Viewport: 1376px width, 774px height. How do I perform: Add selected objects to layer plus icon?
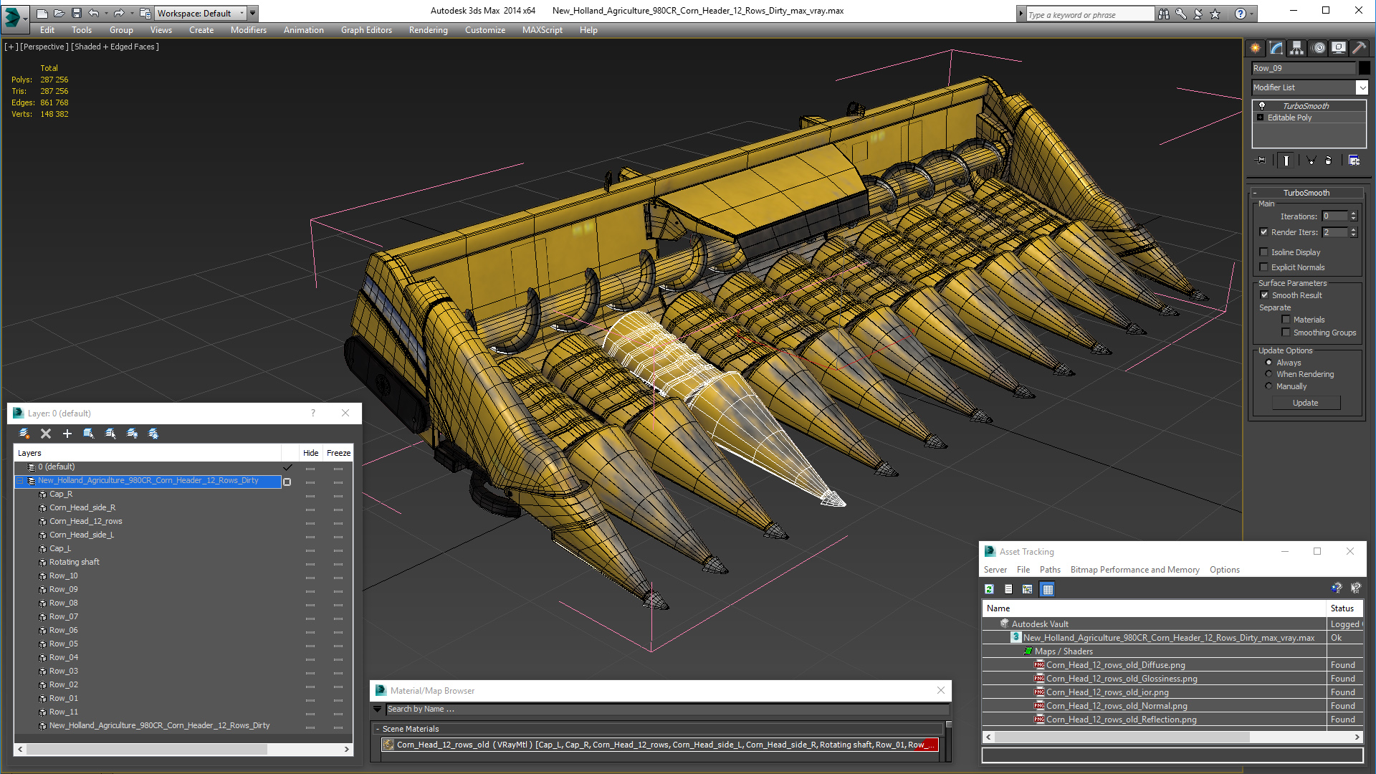pyautogui.click(x=67, y=434)
